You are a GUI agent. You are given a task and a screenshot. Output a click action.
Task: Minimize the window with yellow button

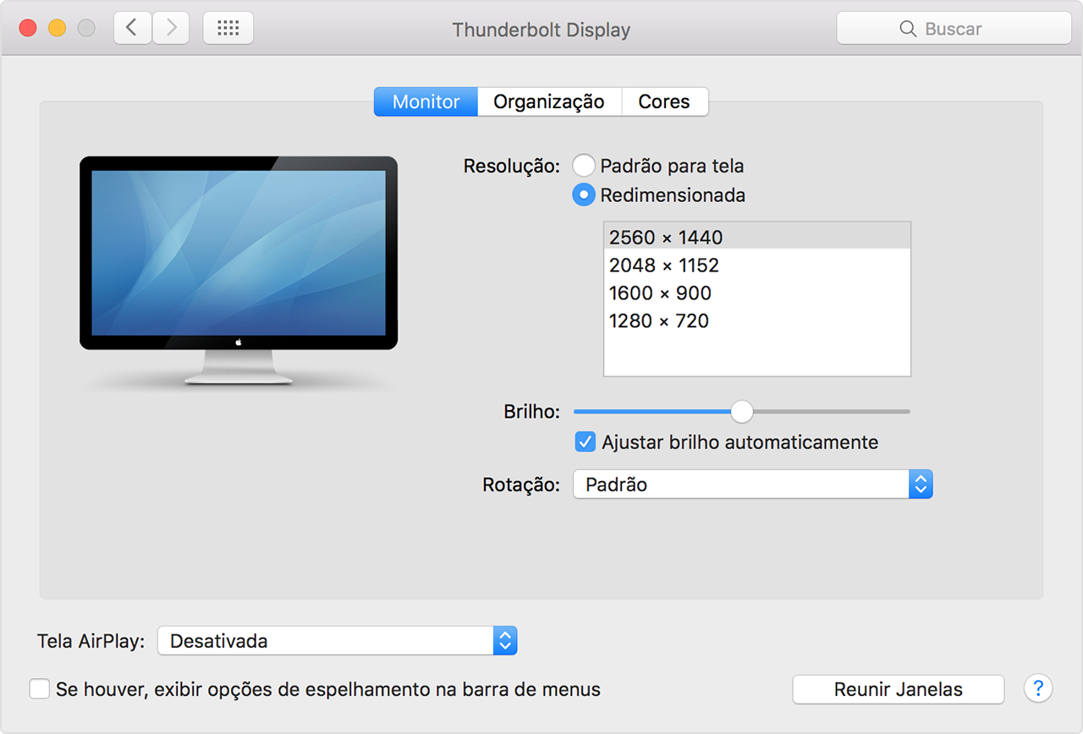(x=57, y=28)
